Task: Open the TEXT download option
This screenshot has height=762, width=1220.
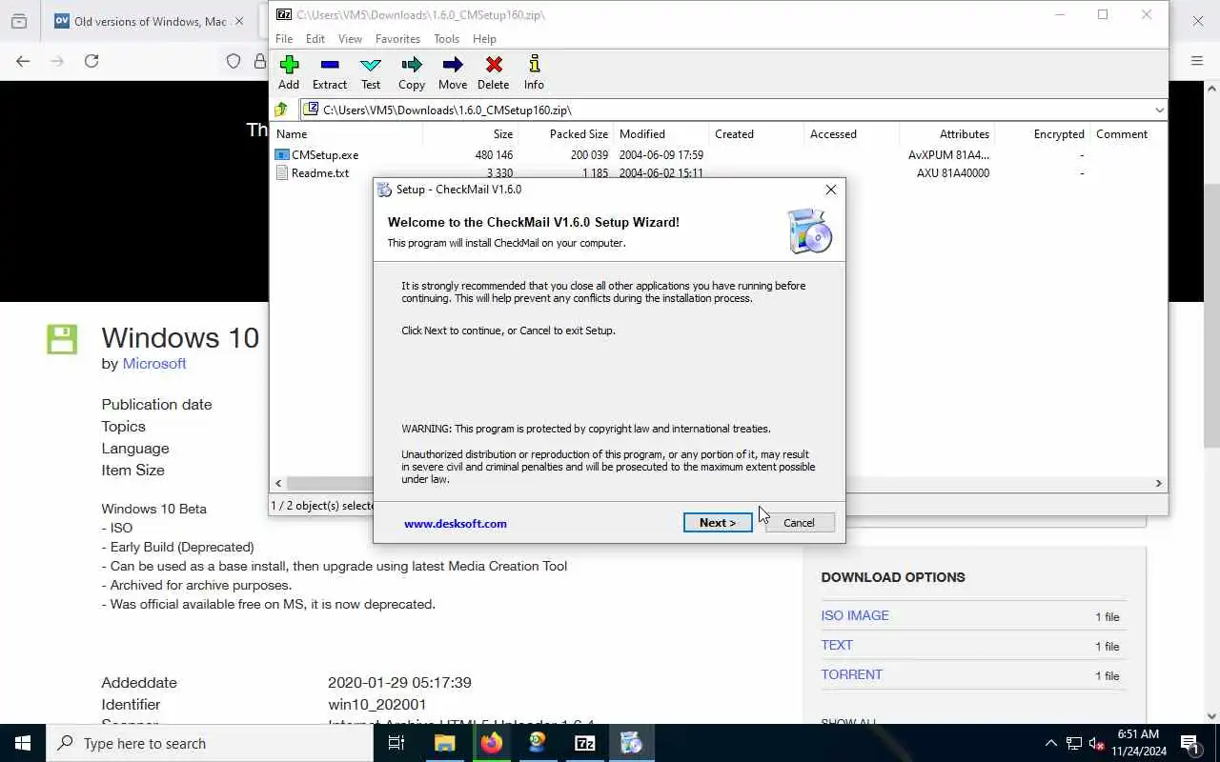Action: point(837,645)
